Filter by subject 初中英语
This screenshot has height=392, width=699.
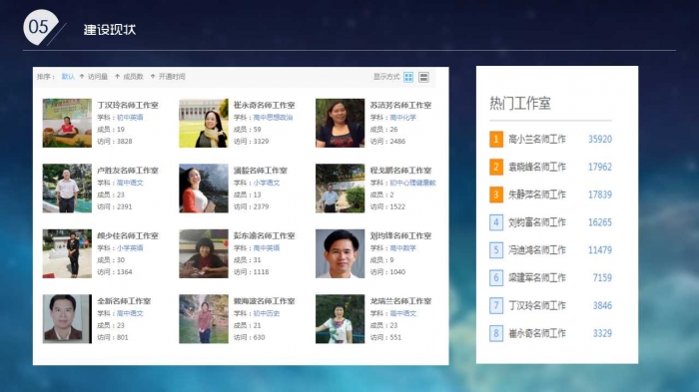[x=130, y=118]
